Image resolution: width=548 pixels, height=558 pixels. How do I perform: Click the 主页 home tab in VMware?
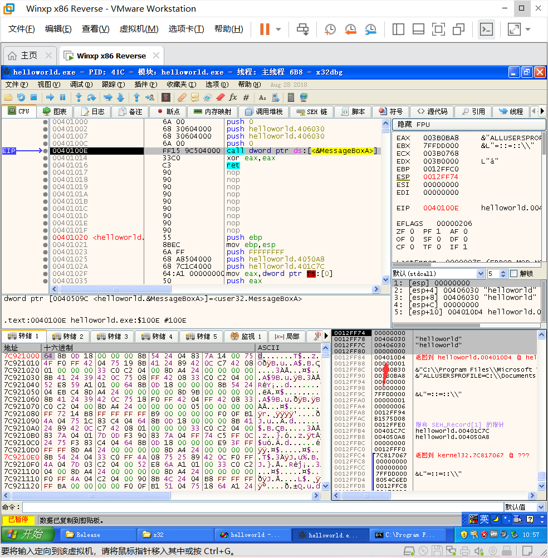click(29, 56)
